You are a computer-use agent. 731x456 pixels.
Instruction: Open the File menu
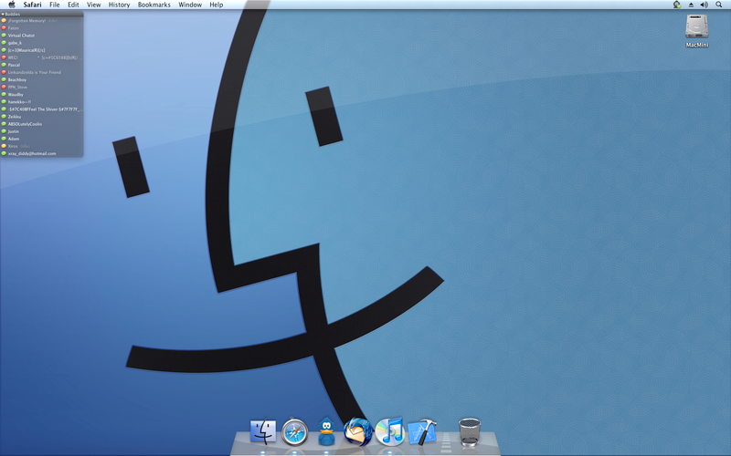point(55,5)
